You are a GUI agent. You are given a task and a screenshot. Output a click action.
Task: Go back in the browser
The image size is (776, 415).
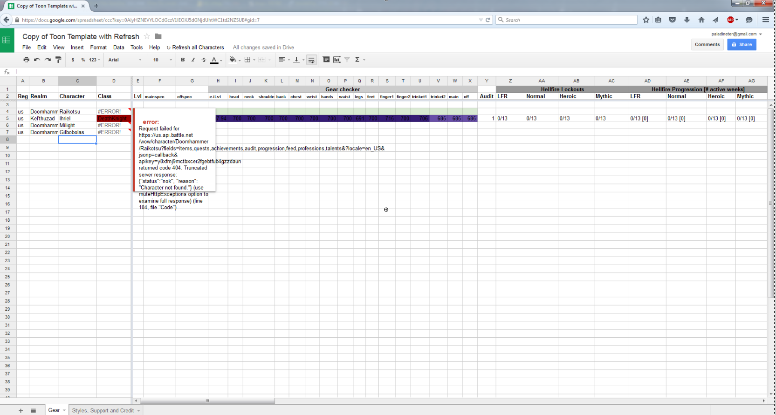(x=7, y=20)
